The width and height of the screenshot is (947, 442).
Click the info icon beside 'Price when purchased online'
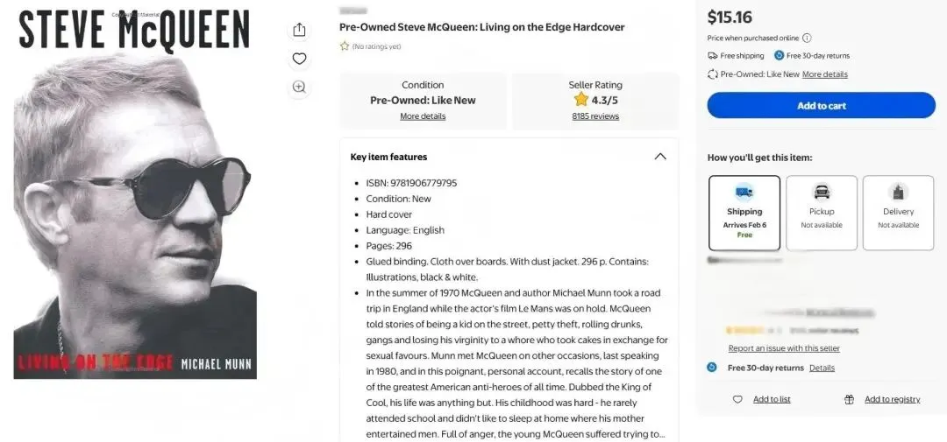pos(807,38)
